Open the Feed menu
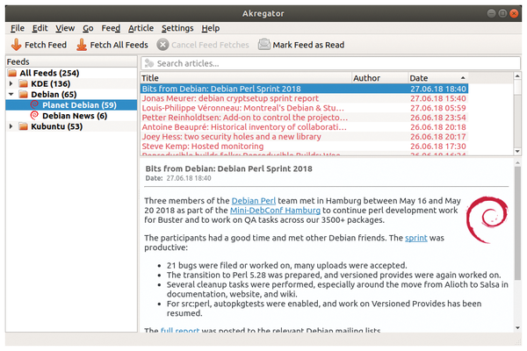Screen dimensions: 527x351 pyautogui.click(x=111, y=28)
